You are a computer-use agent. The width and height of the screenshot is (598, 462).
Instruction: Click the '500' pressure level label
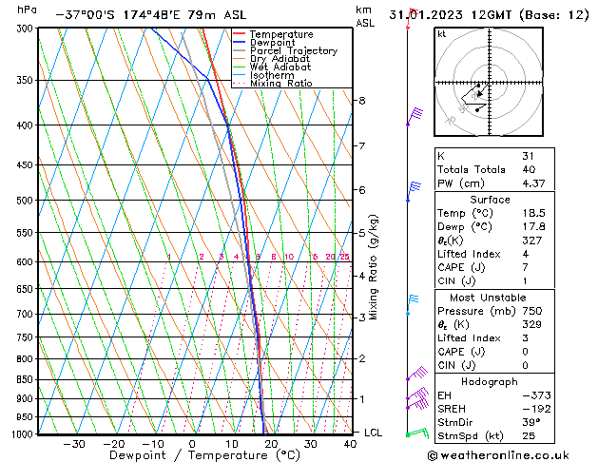tap(27, 201)
